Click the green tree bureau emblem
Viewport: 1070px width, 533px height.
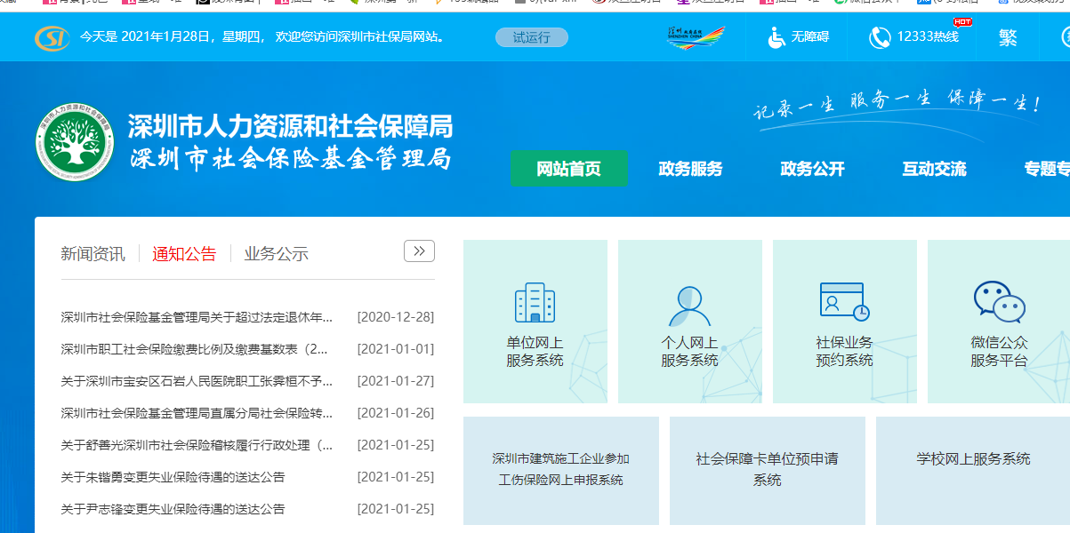pos(75,143)
